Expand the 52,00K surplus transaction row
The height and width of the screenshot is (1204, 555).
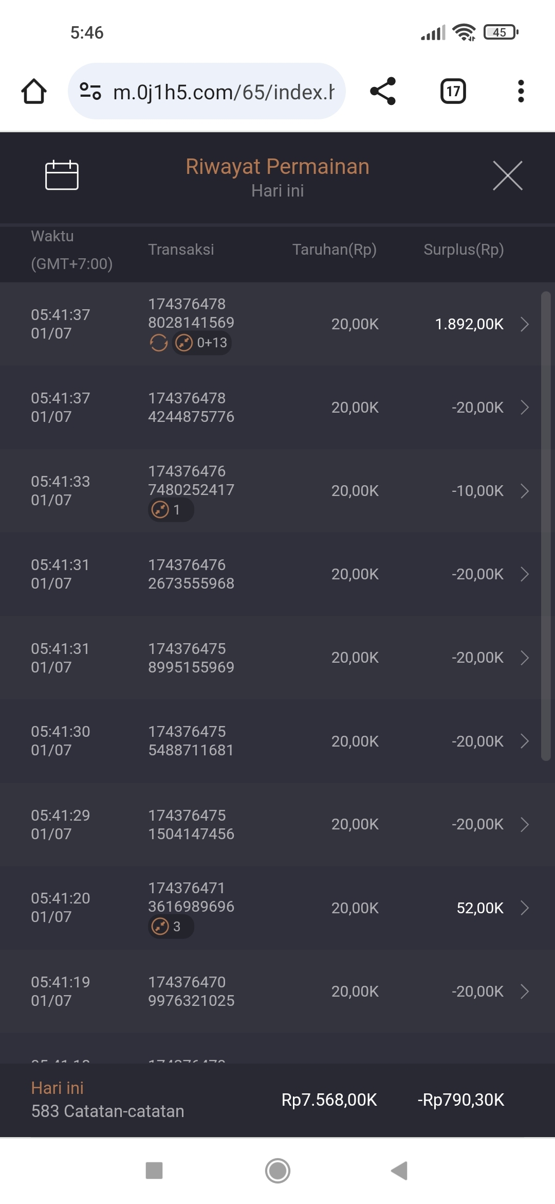click(524, 908)
